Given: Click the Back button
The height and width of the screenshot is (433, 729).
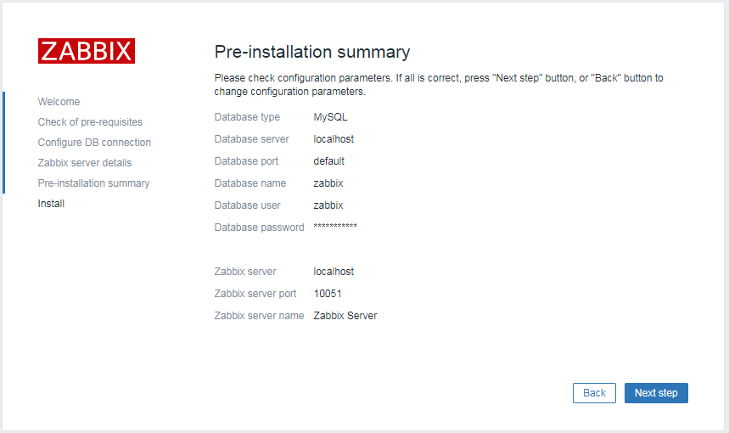Looking at the screenshot, I should coord(594,393).
